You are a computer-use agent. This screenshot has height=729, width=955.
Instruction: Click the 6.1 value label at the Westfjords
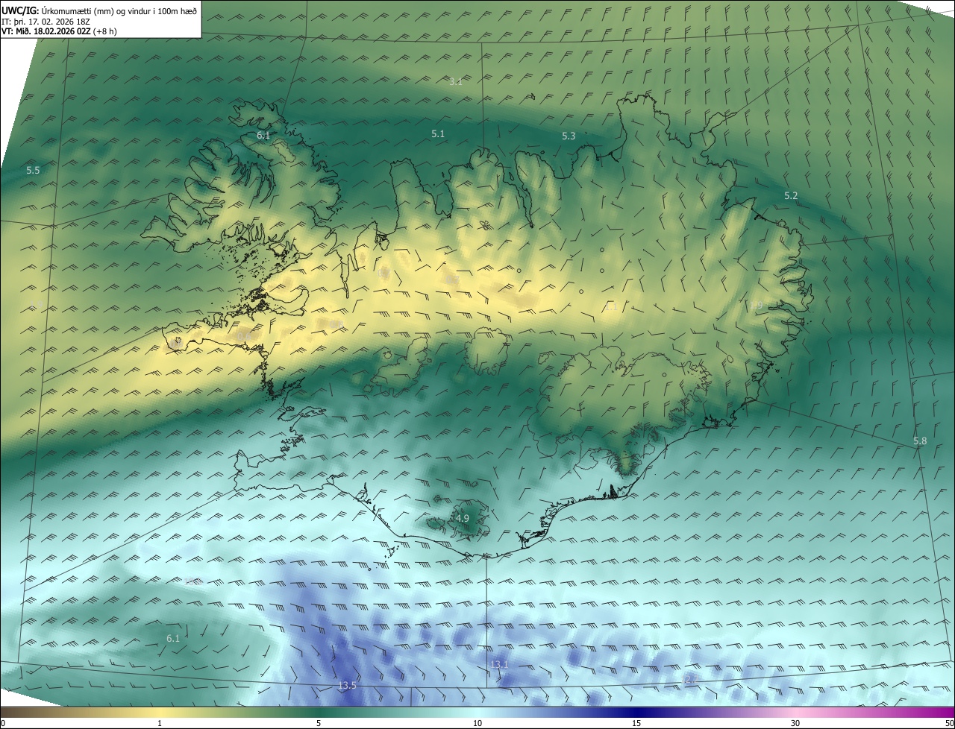tap(263, 135)
